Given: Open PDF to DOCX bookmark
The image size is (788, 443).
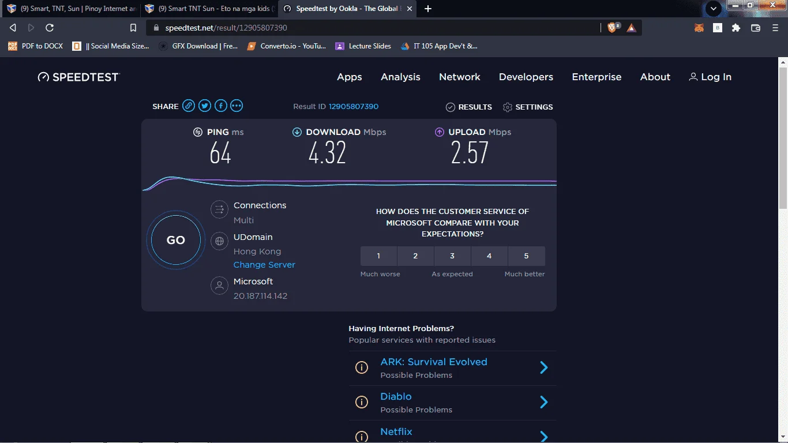Looking at the screenshot, I should 36,46.
